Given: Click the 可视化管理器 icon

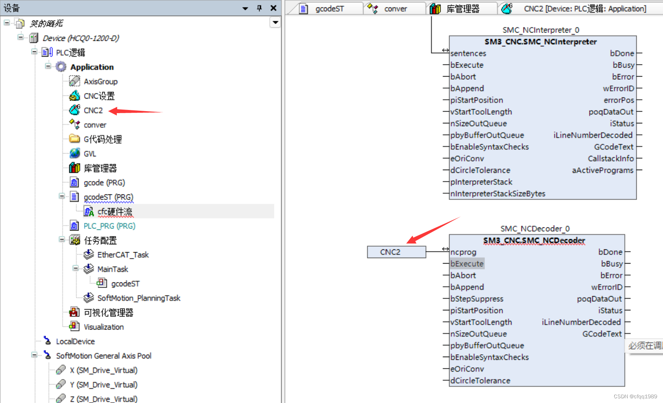Looking at the screenshot, I should point(74,312).
